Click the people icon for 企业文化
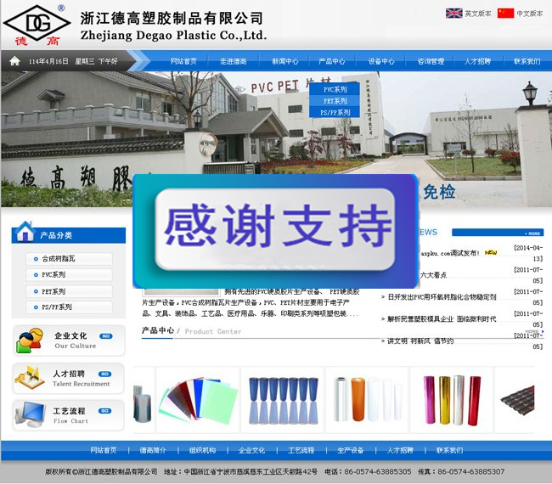This screenshot has width=552, height=484. (30, 340)
